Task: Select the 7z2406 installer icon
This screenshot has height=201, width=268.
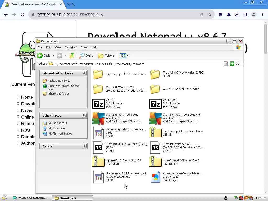Action: (x=98, y=104)
